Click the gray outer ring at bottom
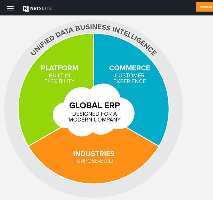The width and height of the screenshot is (213, 200). click(94, 190)
